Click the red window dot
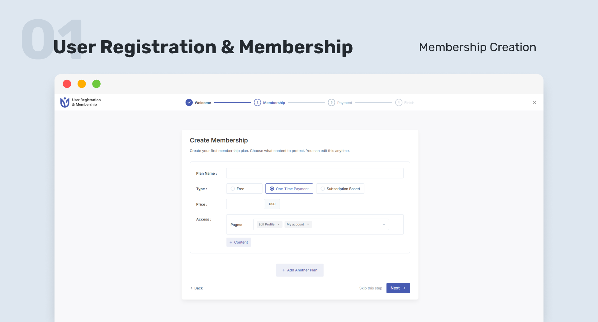The width and height of the screenshot is (598, 322). click(67, 84)
